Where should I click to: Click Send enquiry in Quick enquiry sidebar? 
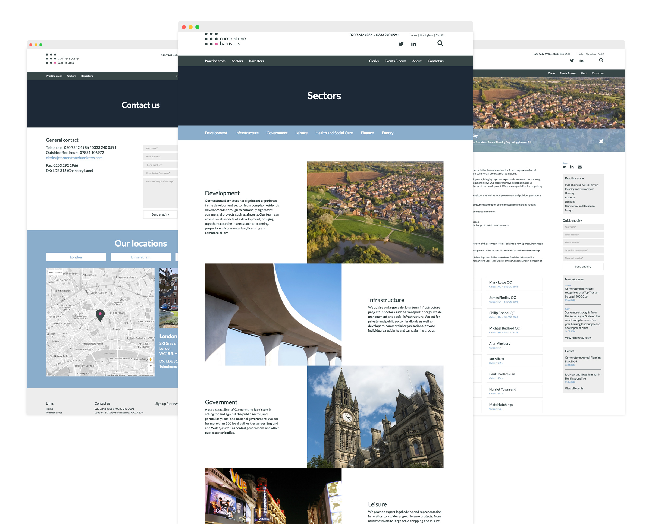(583, 267)
